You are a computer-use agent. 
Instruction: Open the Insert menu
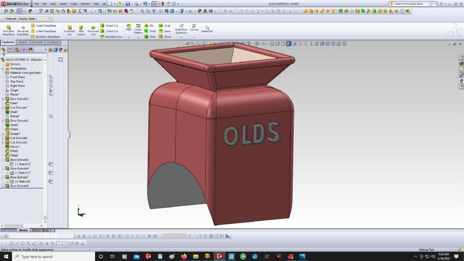click(x=63, y=4)
